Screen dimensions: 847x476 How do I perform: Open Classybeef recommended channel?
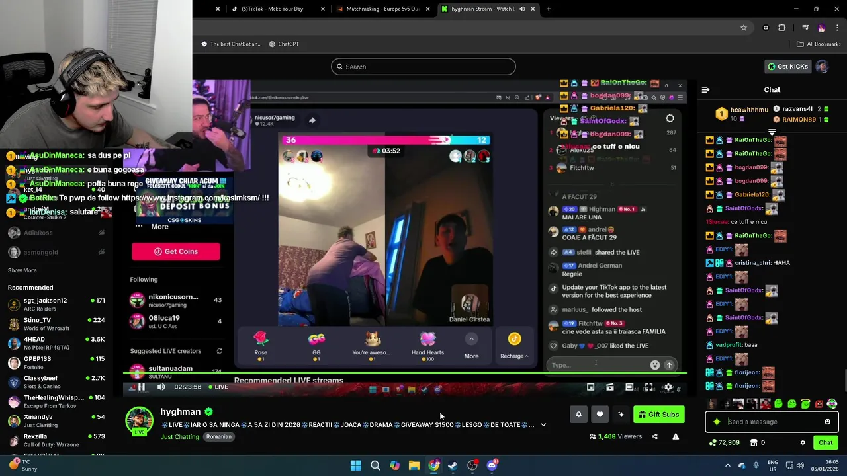(56, 381)
